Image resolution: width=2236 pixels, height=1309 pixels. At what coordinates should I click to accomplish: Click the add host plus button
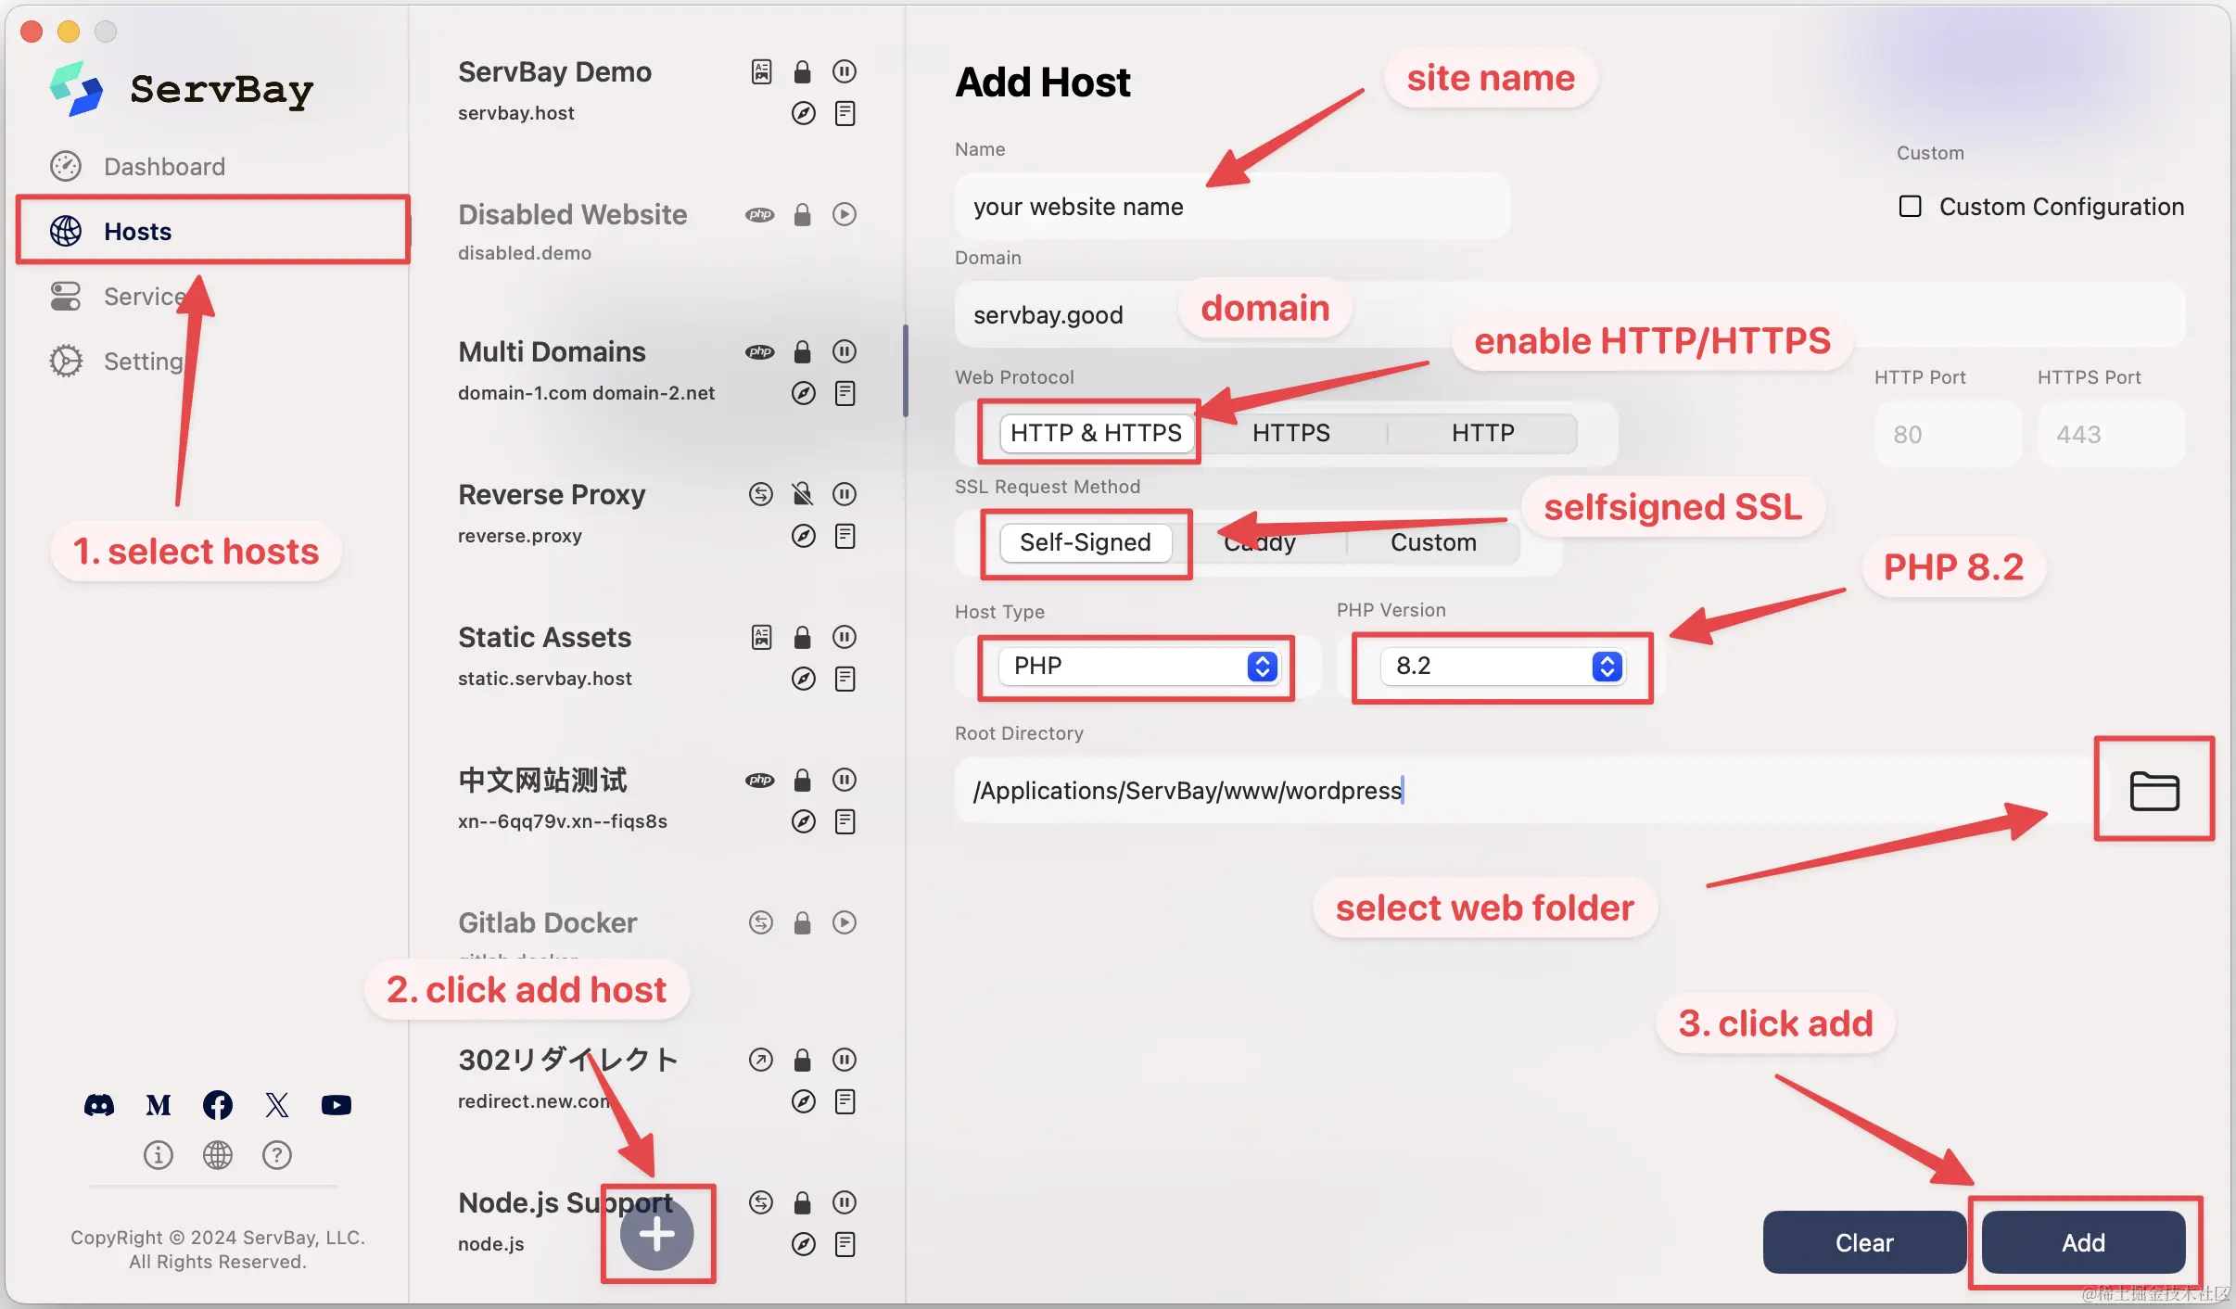tap(656, 1234)
